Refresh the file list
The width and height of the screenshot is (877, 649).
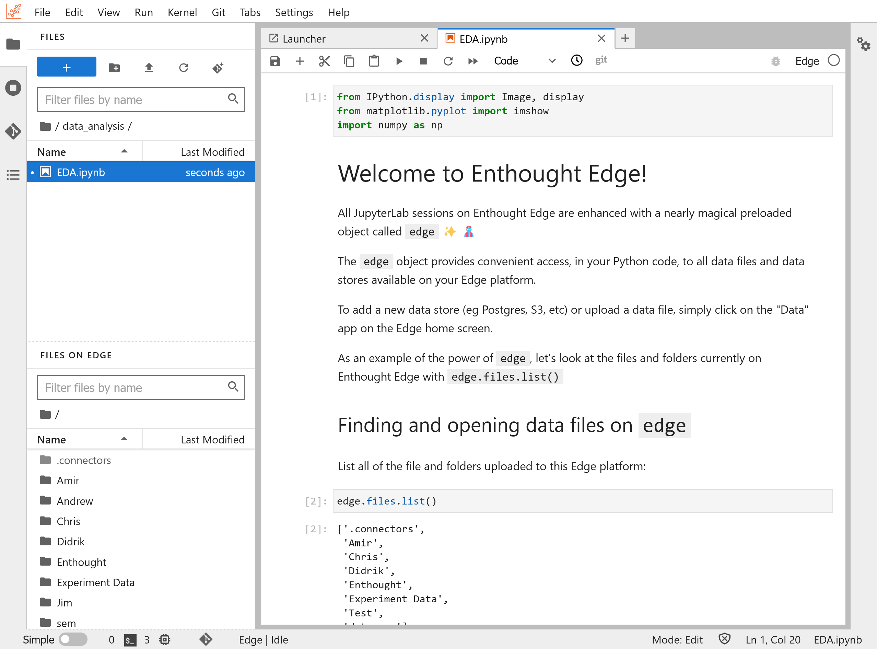(x=184, y=68)
